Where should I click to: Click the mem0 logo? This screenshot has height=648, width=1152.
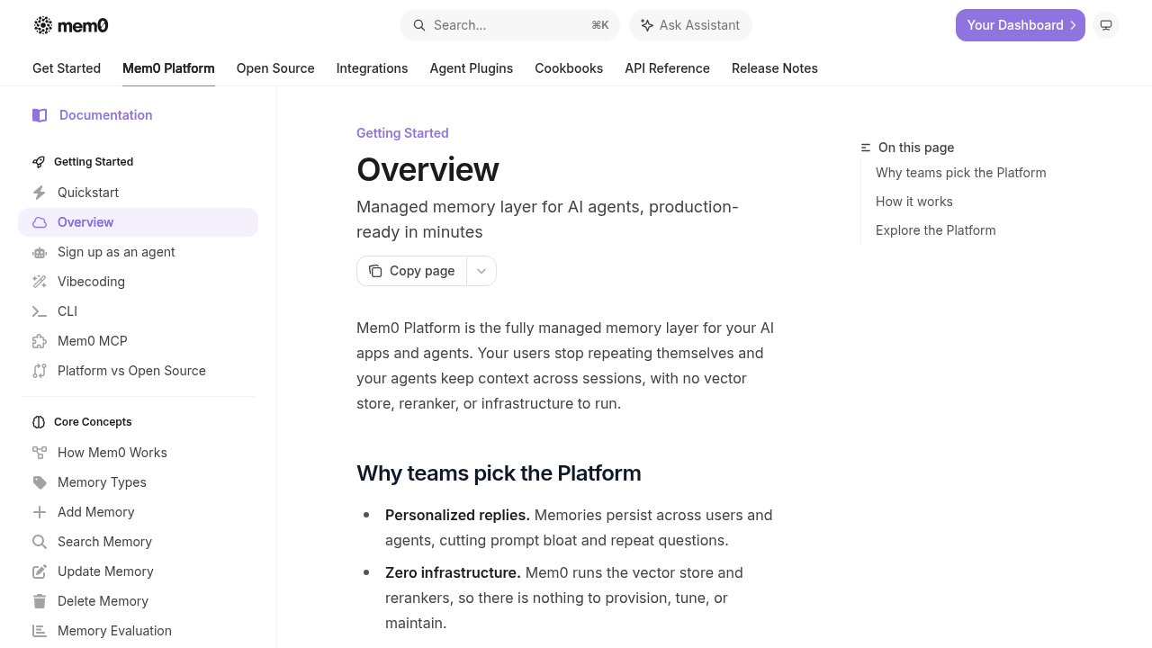tap(71, 25)
